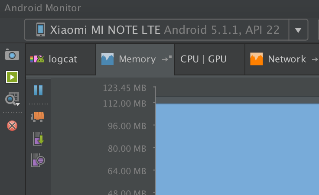Click the Android Monitor panel title

[43, 8]
